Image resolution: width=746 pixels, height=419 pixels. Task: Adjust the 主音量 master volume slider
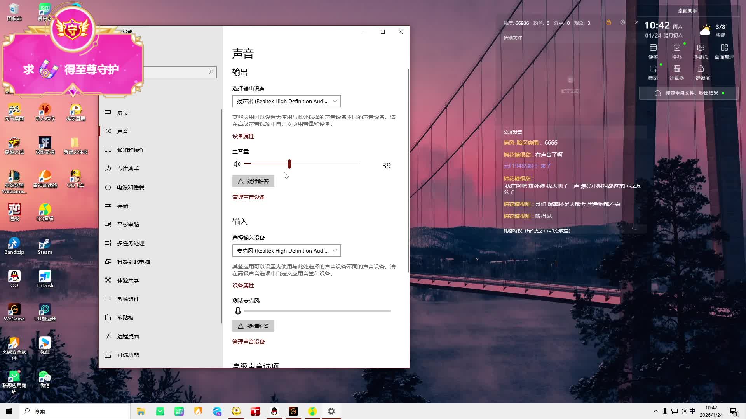tap(289, 164)
